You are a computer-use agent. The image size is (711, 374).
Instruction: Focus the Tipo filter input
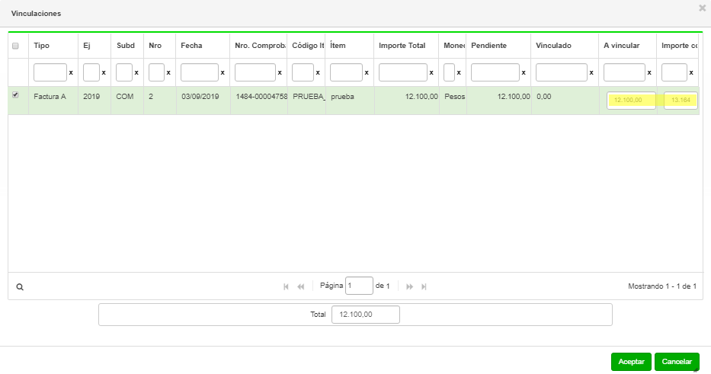pyautogui.click(x=50, y=72)
